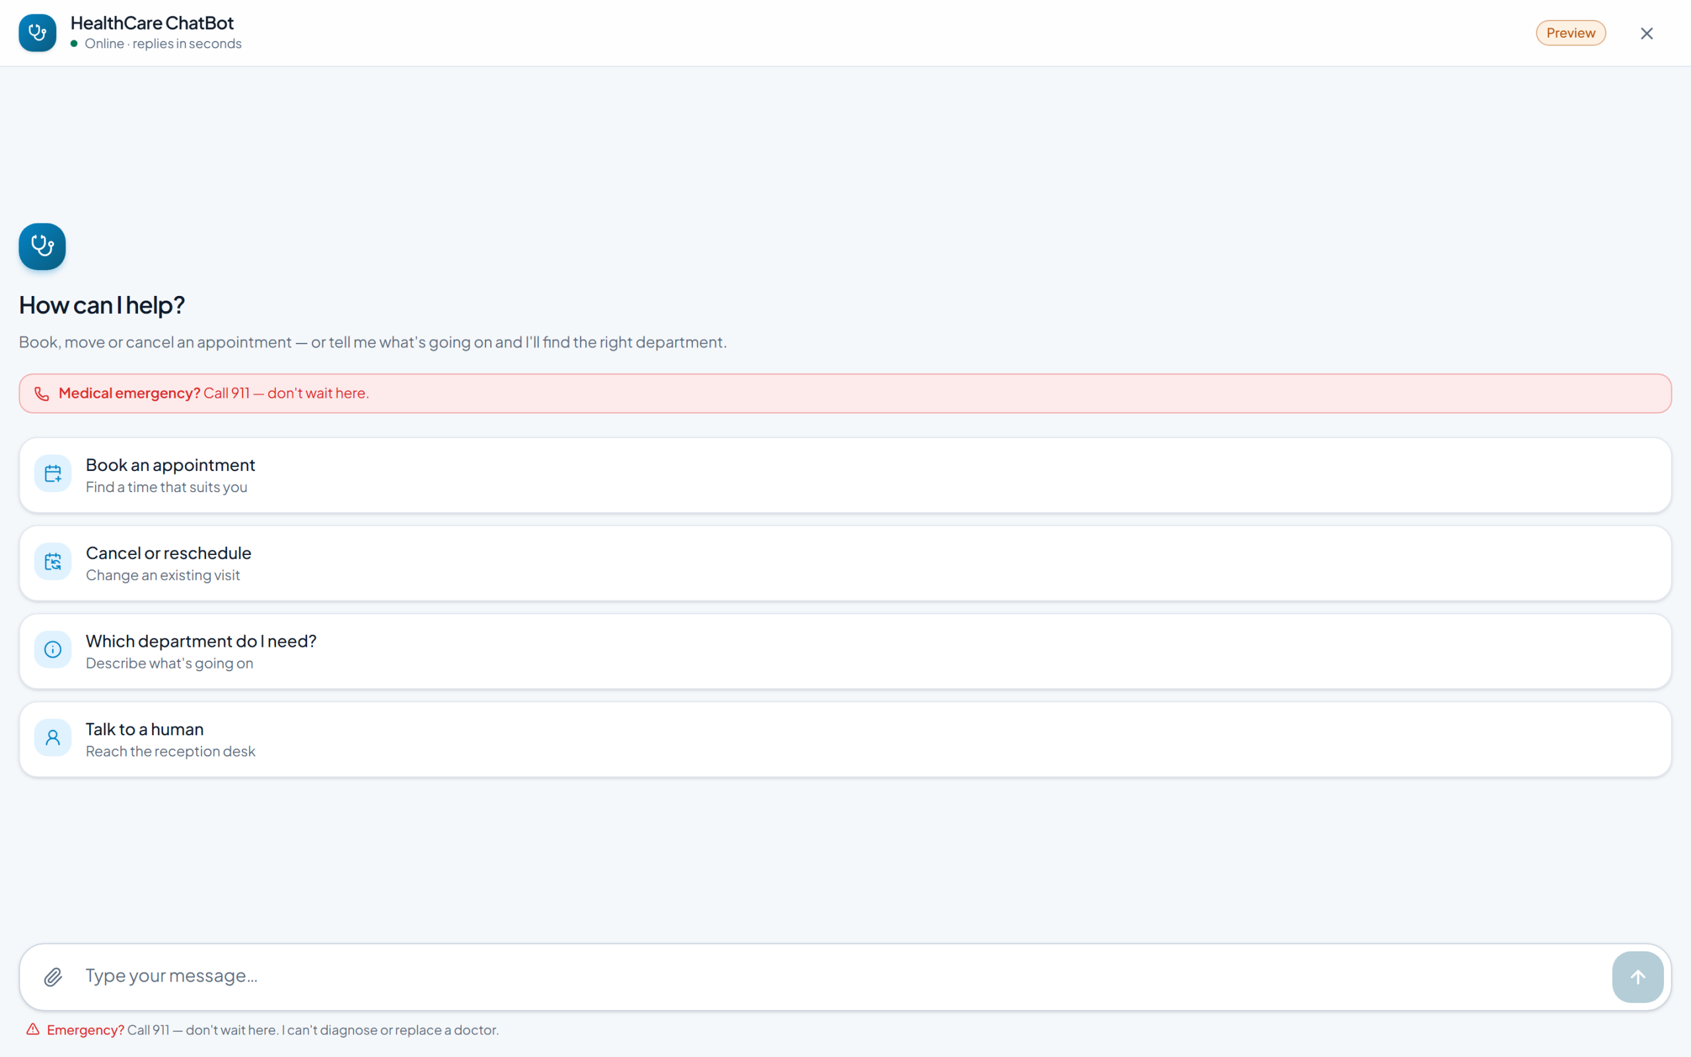Click the info circle department icon

(x=53, y=650)
